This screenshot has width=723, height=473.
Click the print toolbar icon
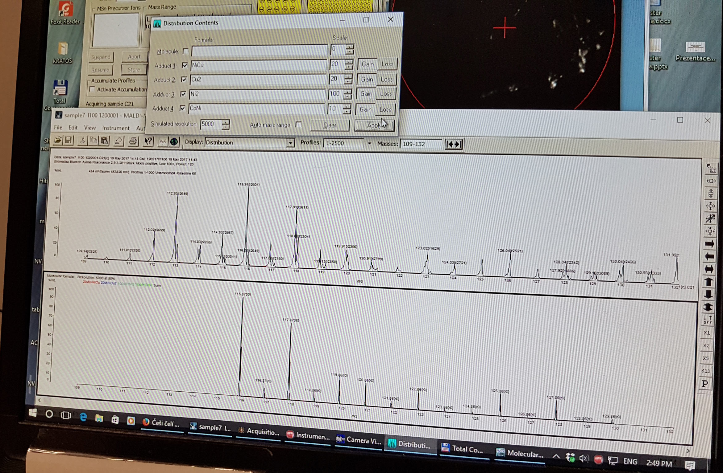coord(133,141)
